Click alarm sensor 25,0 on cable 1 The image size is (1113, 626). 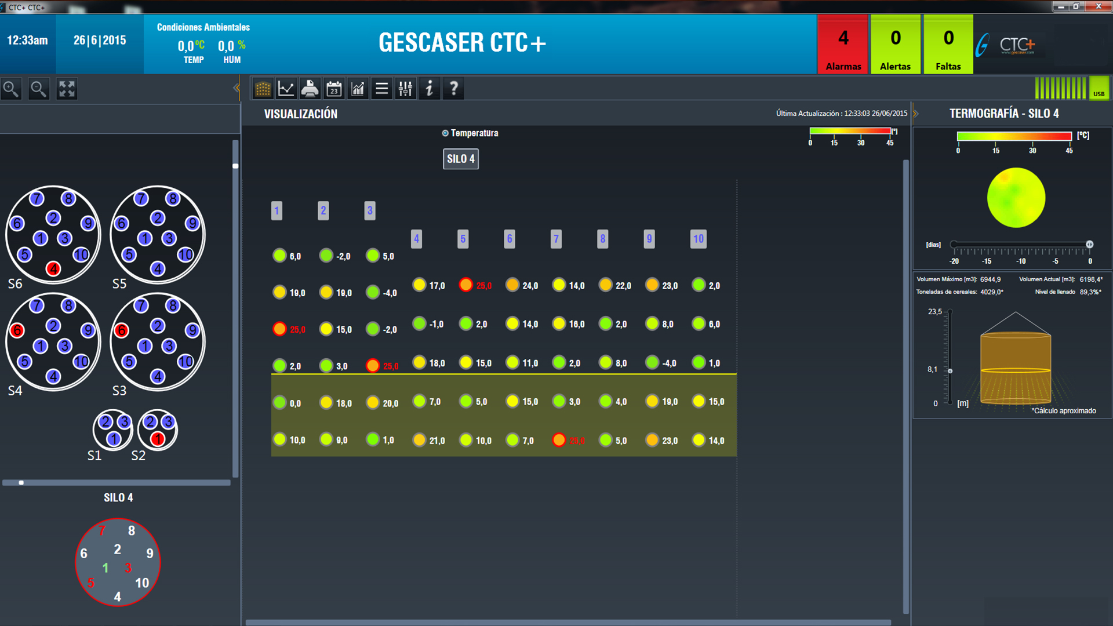(279, 329)
